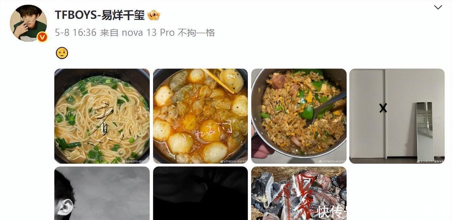The height and width of the screenshot is (220, 452).
Task: Click the orange verified badge on avatar
Action: coord(42,37)
